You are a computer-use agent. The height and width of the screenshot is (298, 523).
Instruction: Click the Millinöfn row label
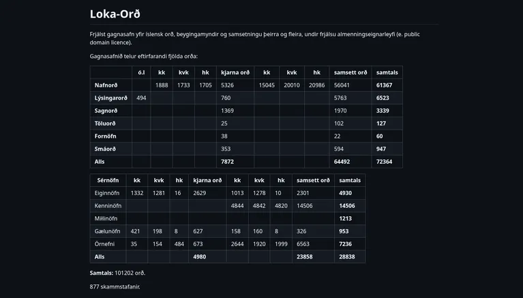point(106,218)
